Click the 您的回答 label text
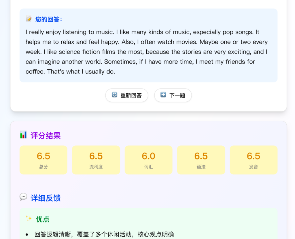The height and width of the screenshot is (239, 295). 49,19
